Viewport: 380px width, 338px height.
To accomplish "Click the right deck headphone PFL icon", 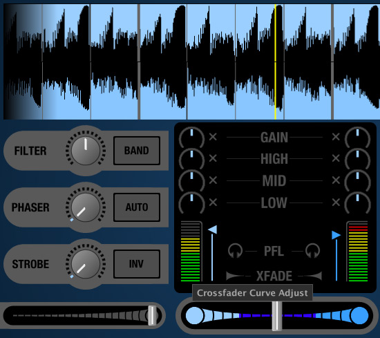I will click(x=312, y=251).
